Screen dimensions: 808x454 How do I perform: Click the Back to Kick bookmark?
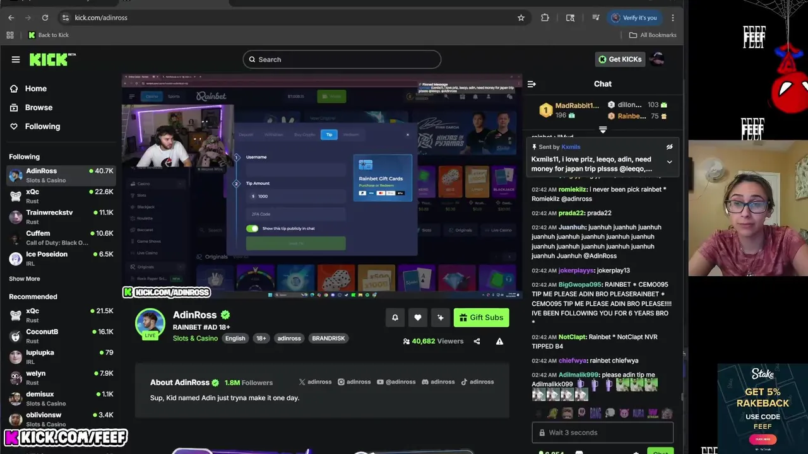click(49, 35)
